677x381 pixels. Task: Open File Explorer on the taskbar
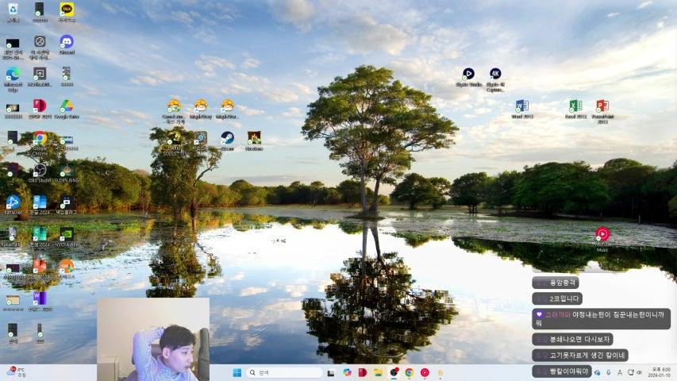(379, 372)
